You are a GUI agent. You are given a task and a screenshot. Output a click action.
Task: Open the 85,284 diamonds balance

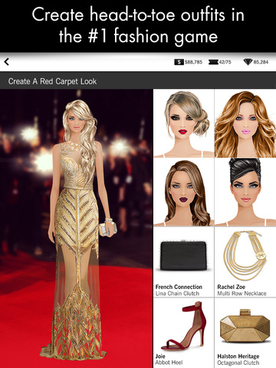point(261,62)
